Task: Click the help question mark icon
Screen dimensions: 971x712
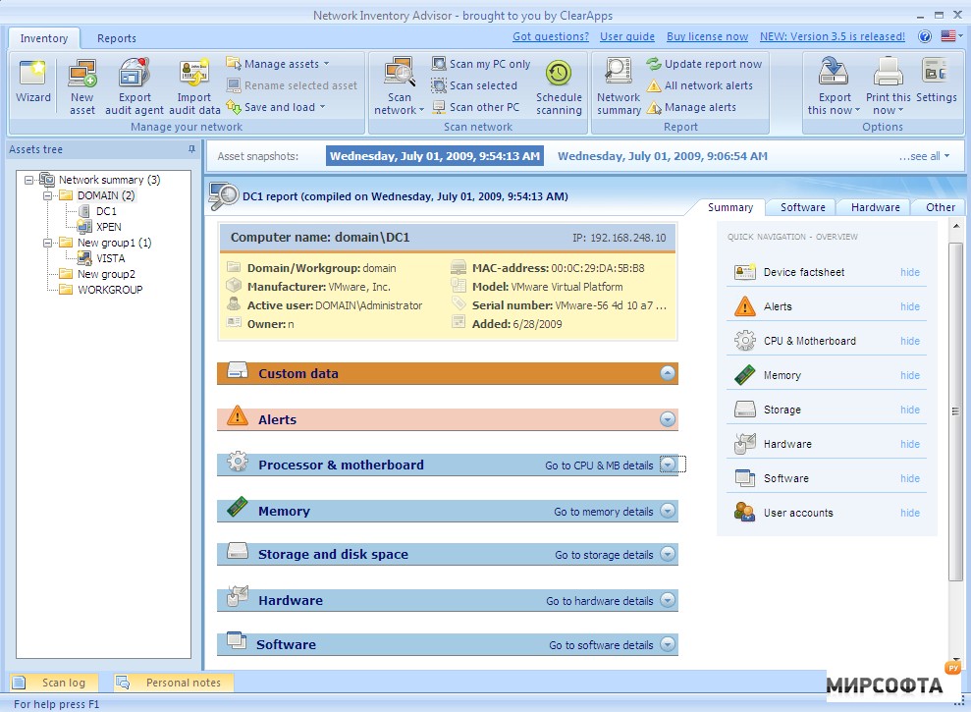Action: pos(924,36)
